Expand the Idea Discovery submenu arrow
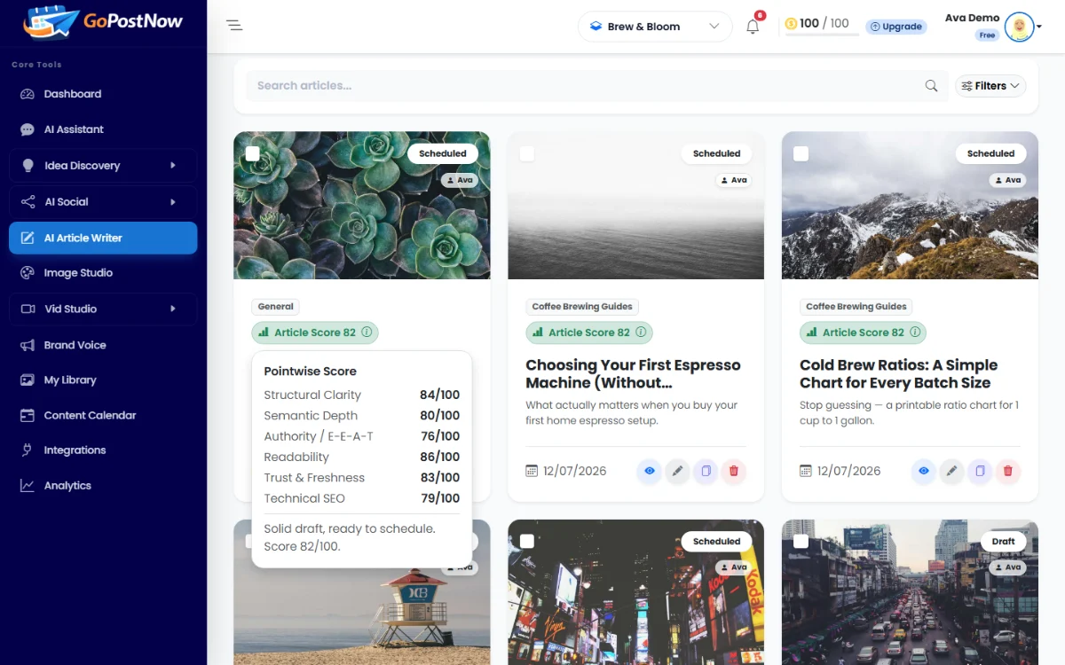The width and height of the screenshot is (1065, 665). 173,165
